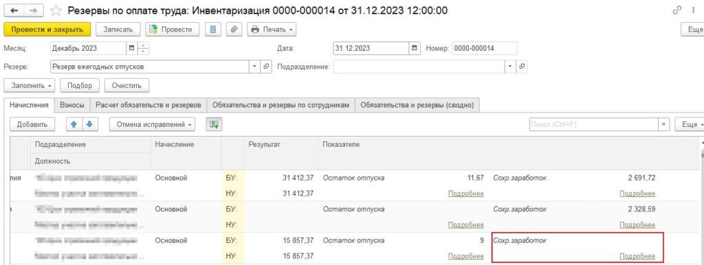Click the Подбор button
704x265 pixels.
point(80,85)
